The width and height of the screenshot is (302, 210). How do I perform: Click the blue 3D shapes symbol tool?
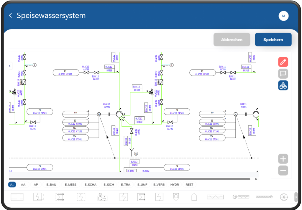pyautogui.click(x=283, y=85)
